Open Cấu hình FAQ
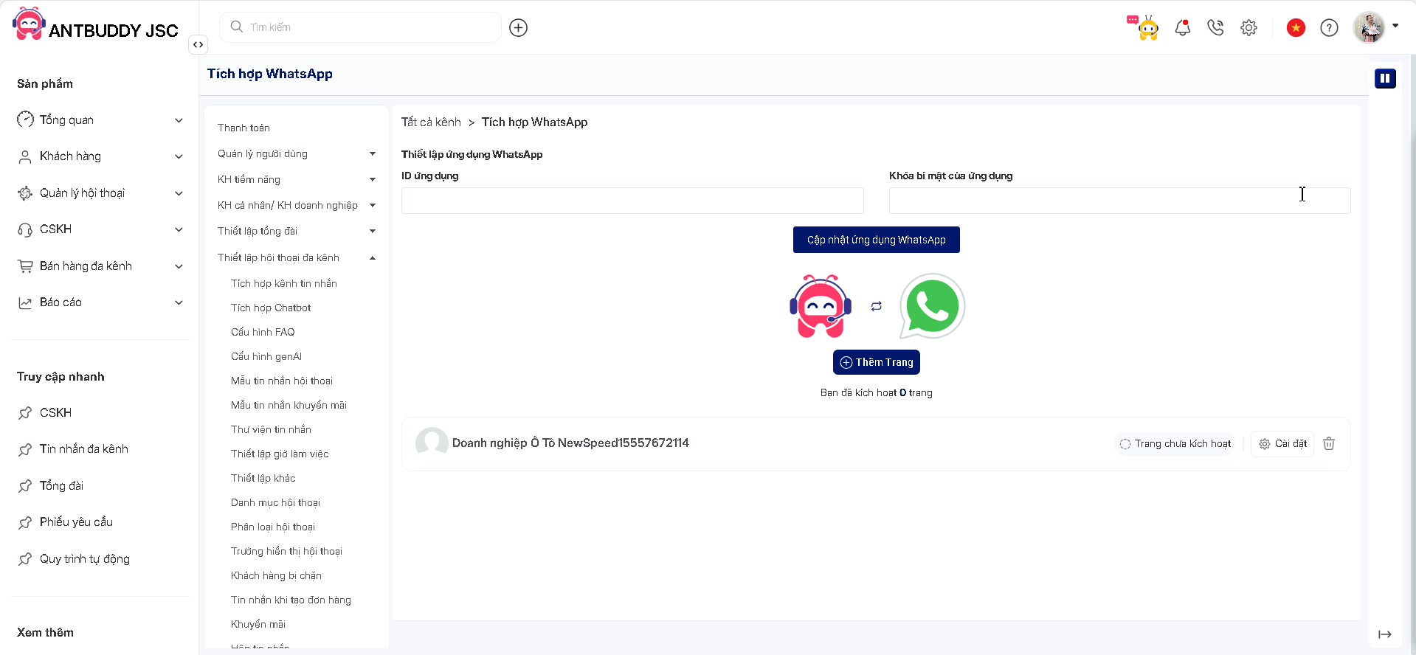 (x=263, y=332)
